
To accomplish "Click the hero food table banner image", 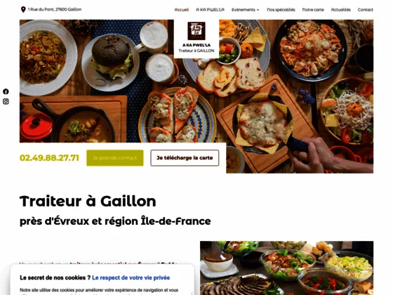I will [x=196, y=96].
